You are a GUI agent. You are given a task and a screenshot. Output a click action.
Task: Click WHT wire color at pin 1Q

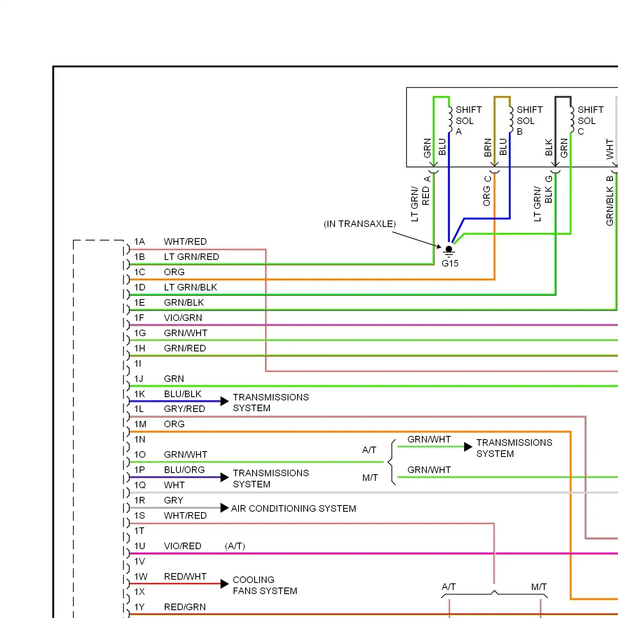tap(174, 485)
